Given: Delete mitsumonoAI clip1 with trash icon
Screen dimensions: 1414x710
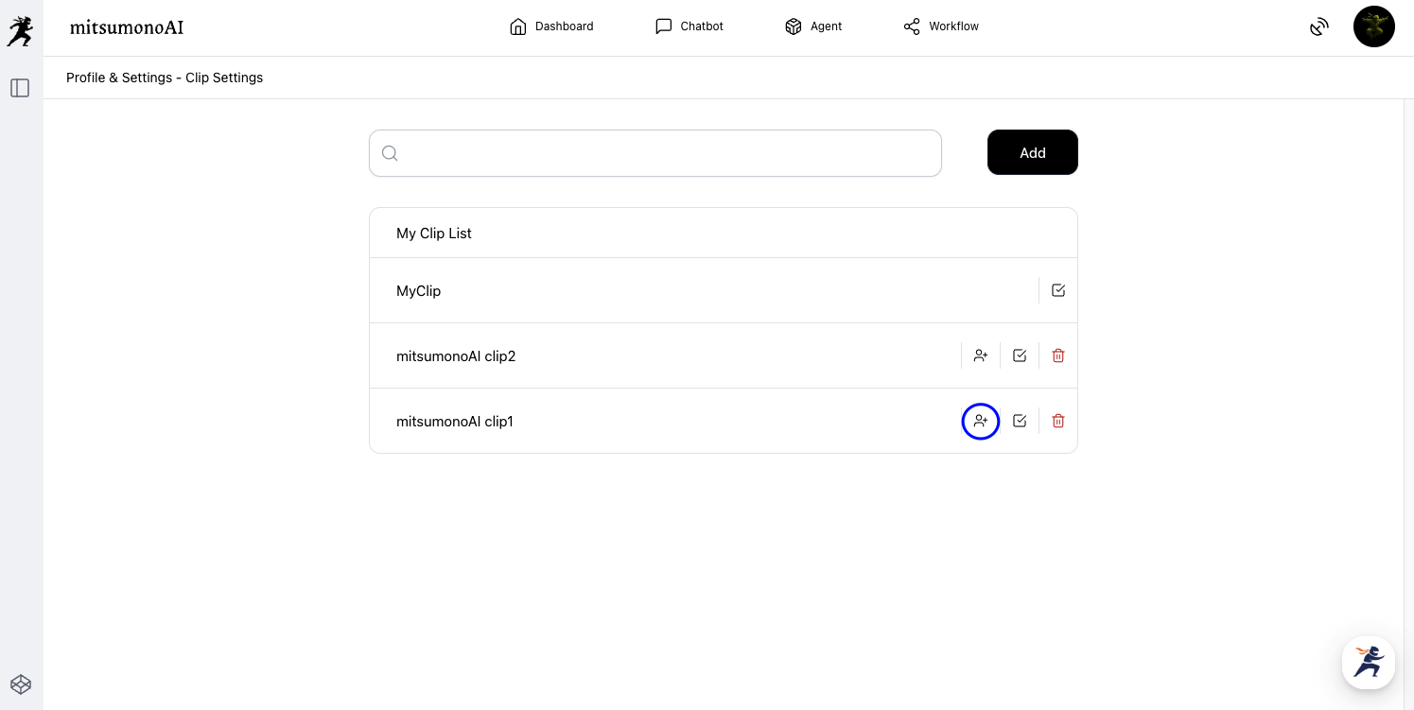Looking at the screenshot, I should (1058, 421).
